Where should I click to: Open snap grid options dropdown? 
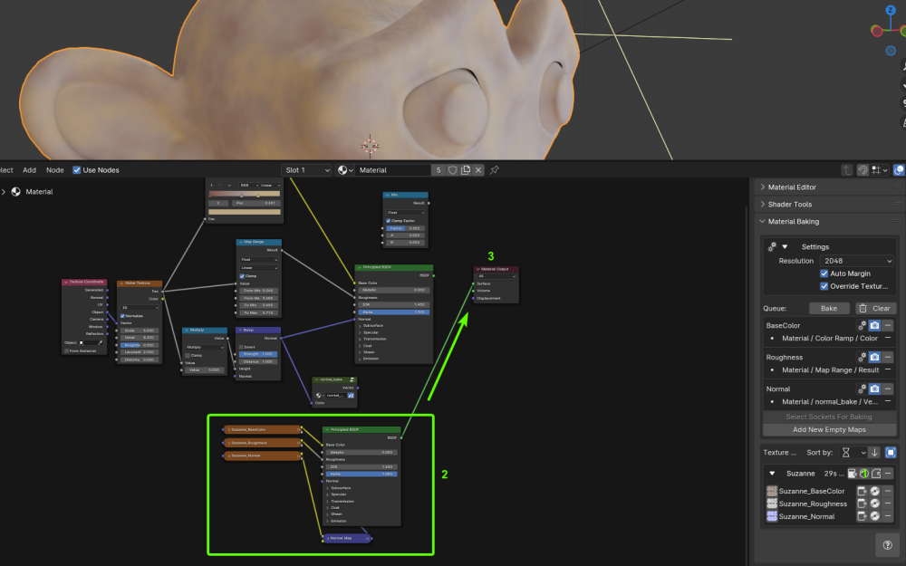pos(880,170)
